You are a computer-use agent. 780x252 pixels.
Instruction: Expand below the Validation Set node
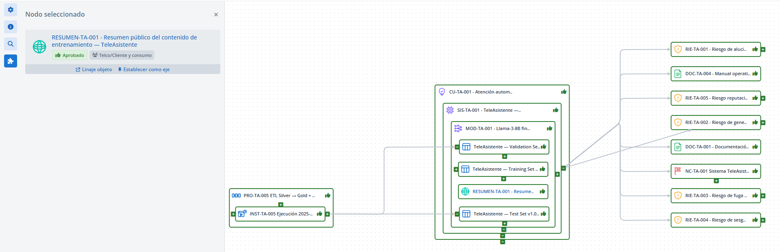click(504, 156)
